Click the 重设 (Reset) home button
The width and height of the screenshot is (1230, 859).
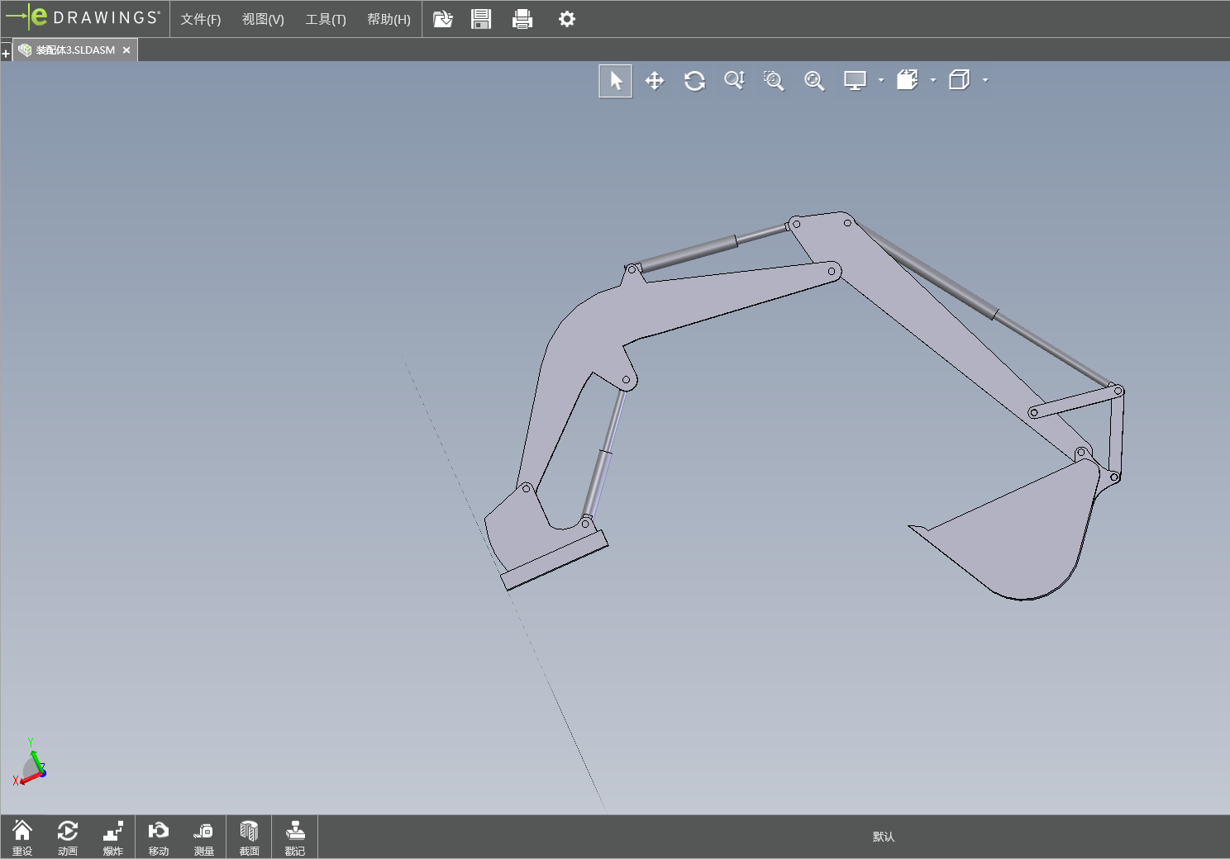pyautogui.click(x=22, y=837)
